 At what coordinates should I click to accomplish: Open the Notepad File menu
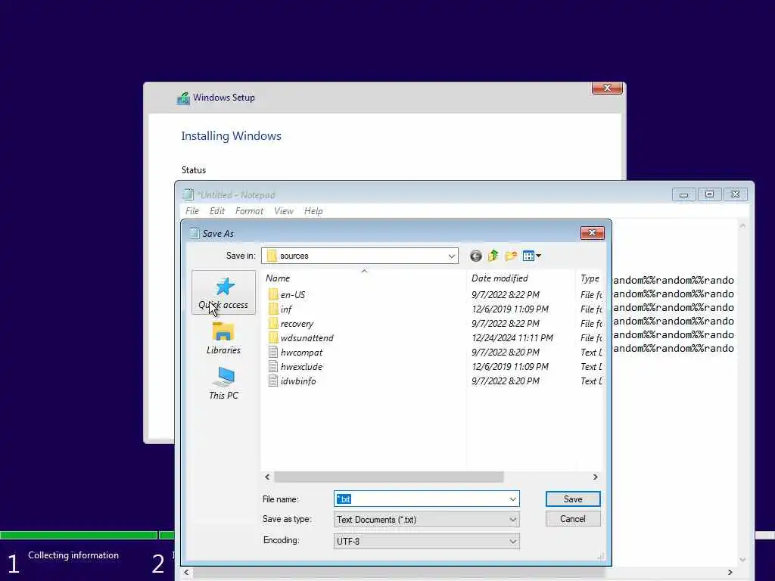pos(191,211)
